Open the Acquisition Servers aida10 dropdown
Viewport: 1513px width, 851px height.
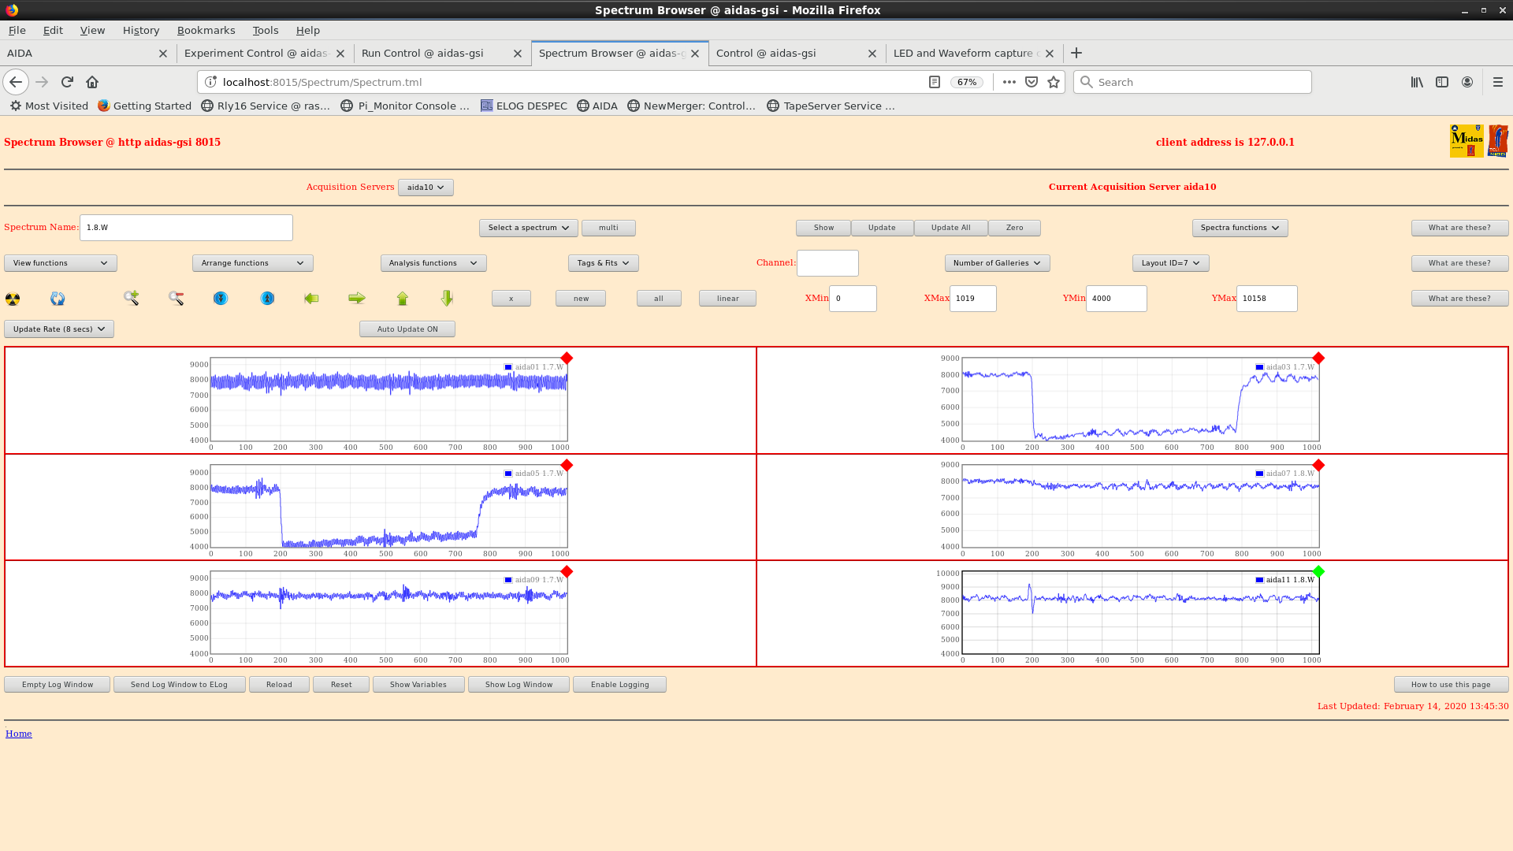point(426,188)
